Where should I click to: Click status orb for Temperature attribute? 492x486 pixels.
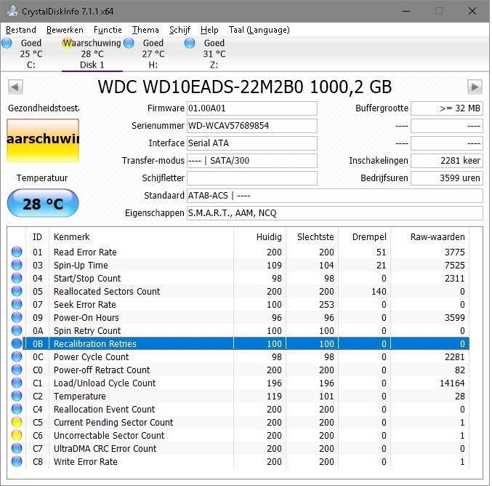17,397
